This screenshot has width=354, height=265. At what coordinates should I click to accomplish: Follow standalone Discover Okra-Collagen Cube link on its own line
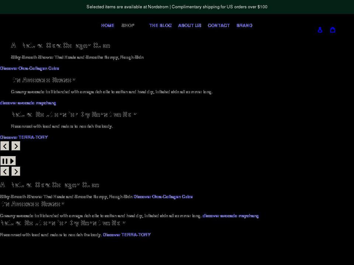tap(29, 68)
